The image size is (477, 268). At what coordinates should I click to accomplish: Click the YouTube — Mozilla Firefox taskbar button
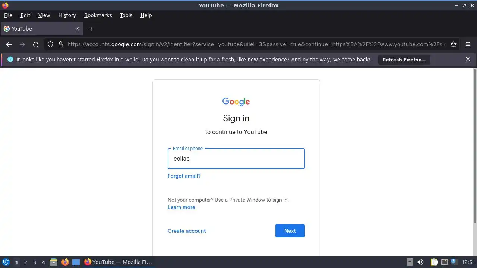(x=119, y=262)
